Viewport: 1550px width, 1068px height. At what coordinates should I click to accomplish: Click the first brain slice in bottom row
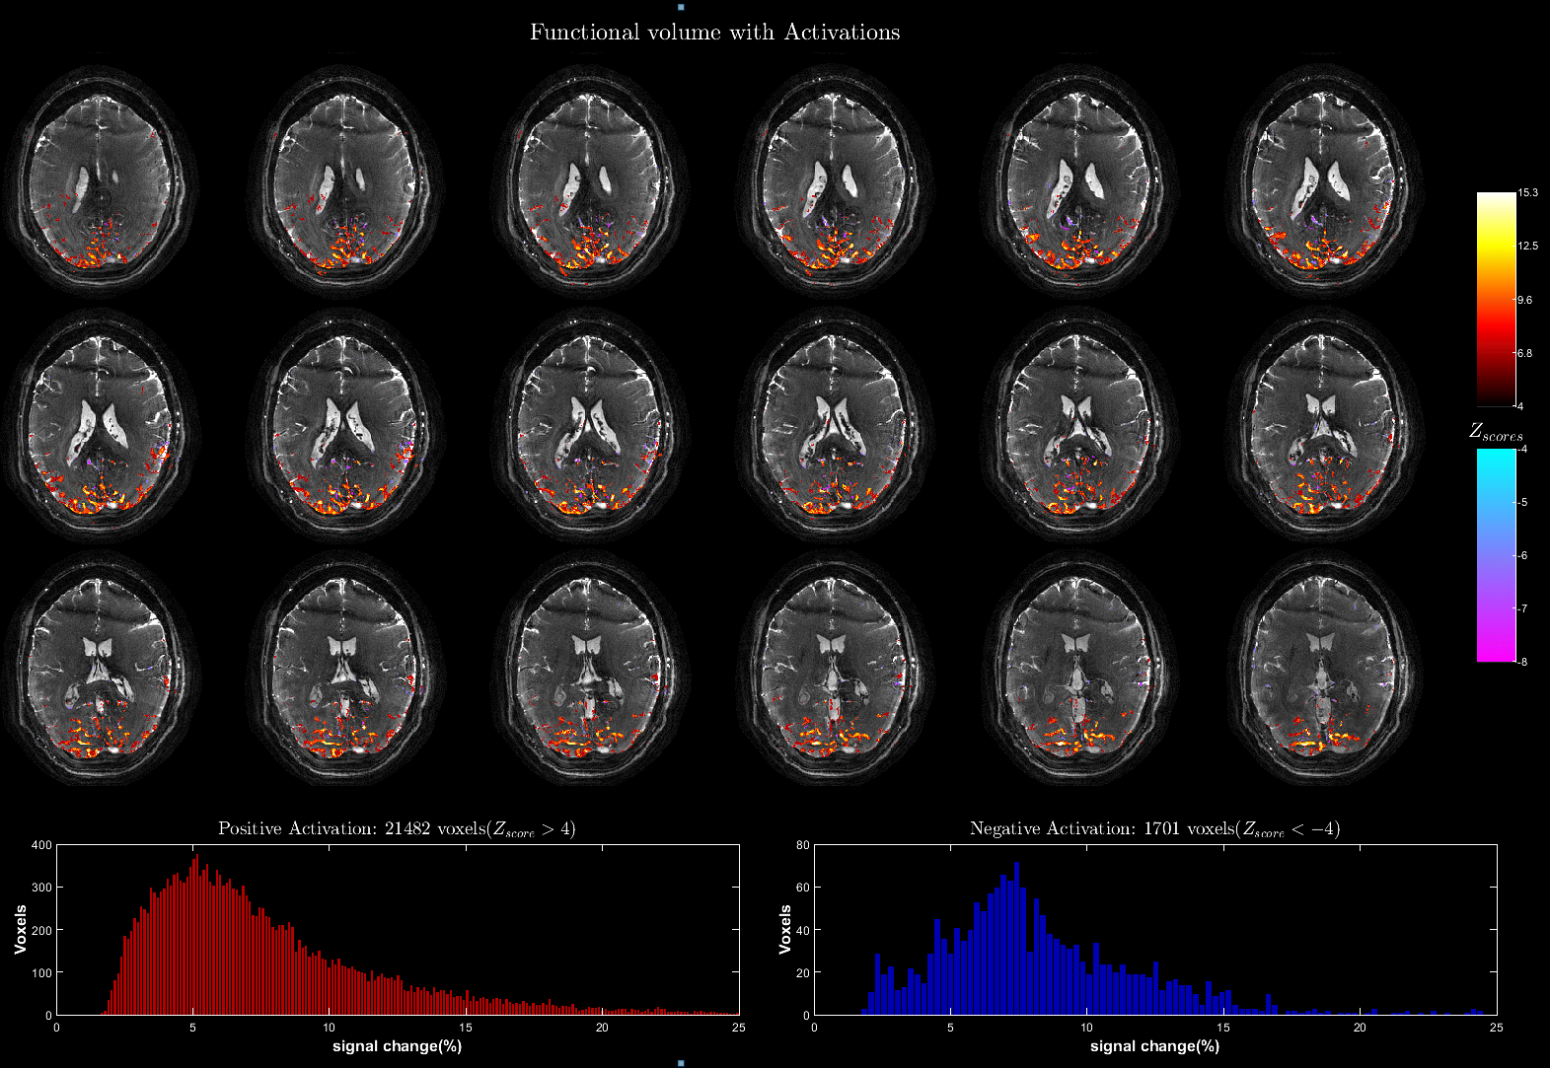coord(101,669)
